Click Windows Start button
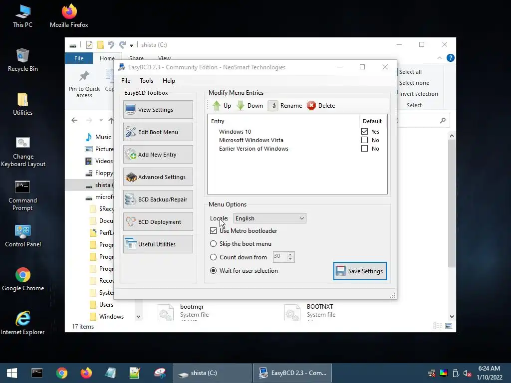The image size is (511, 383). 12,373
